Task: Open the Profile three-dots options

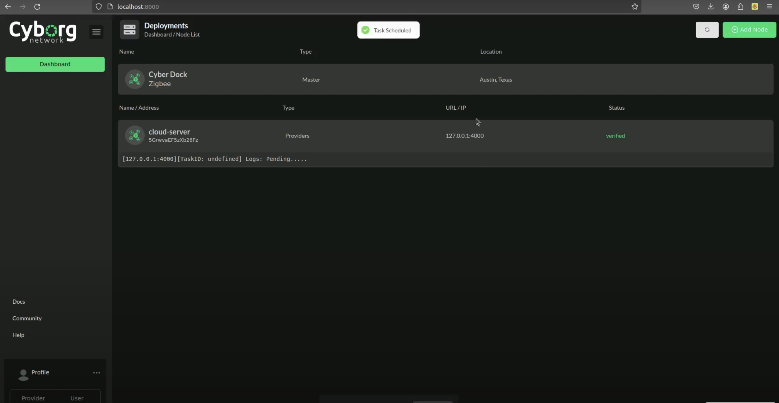Action: click(x=97, y=373)
